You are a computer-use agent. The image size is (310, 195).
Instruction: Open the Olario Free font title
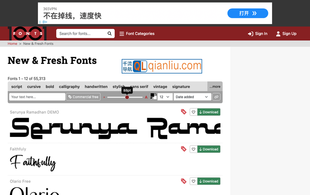[x=20, y=181]
